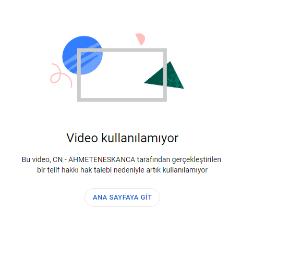Click the Video kullanılamıyor heading
The image size is (290, 259).
click(122, 138)
